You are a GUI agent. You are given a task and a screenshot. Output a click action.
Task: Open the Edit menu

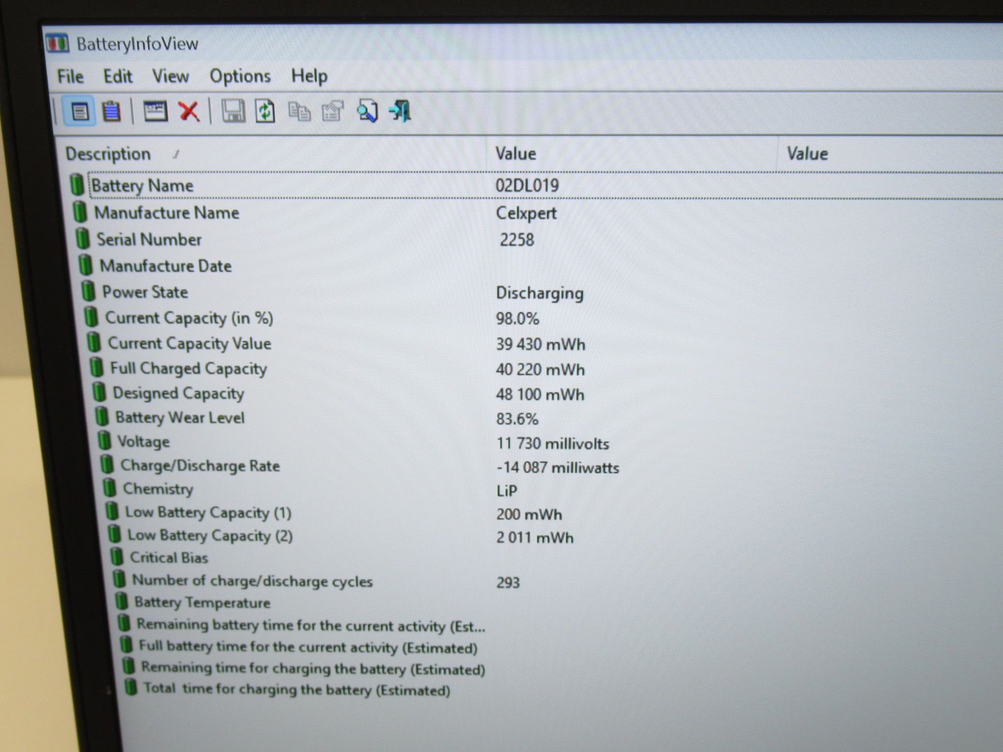(x=118, y=76)
